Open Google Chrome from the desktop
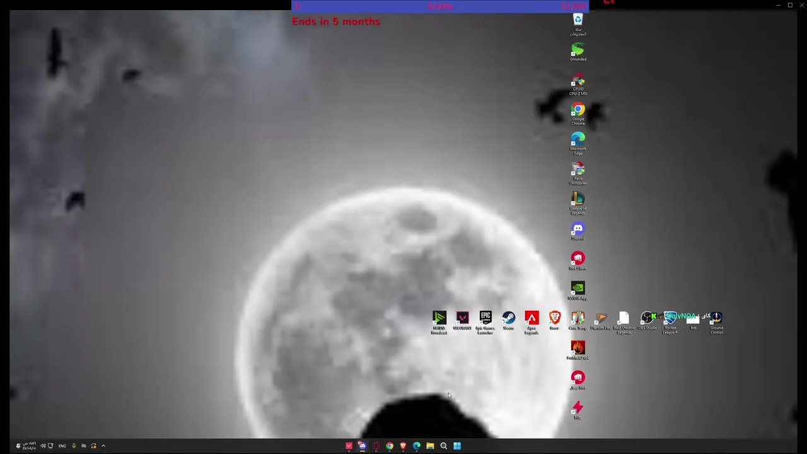The image size is (807, 454). 578,114
